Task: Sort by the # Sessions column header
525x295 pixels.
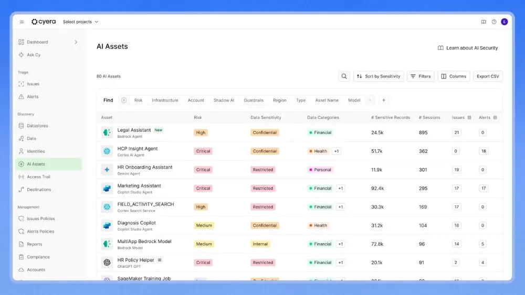Action: click(429, 117)
